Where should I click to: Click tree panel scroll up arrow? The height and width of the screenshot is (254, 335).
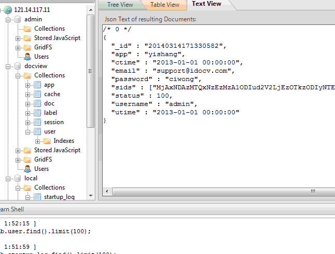[91, 10]
